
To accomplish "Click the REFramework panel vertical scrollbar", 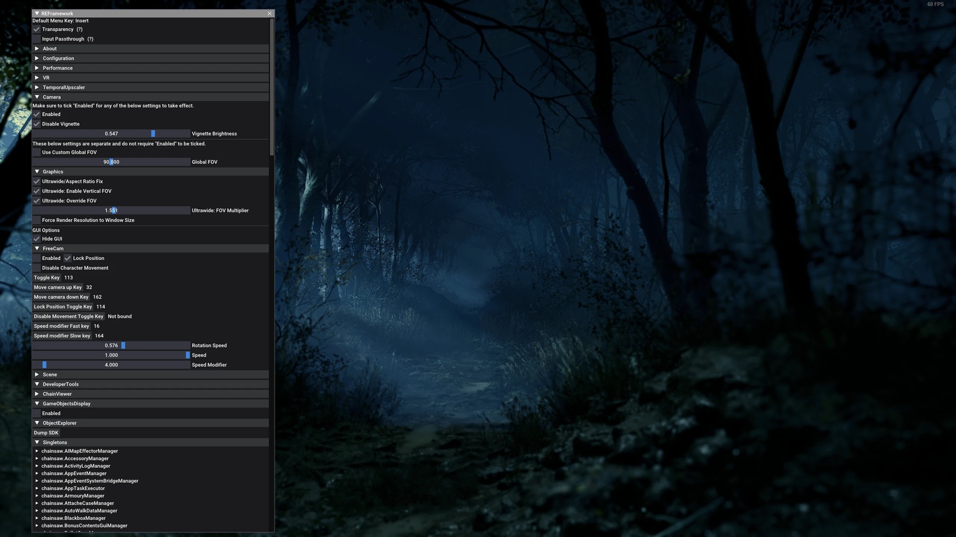I will (x=271, y=87).
